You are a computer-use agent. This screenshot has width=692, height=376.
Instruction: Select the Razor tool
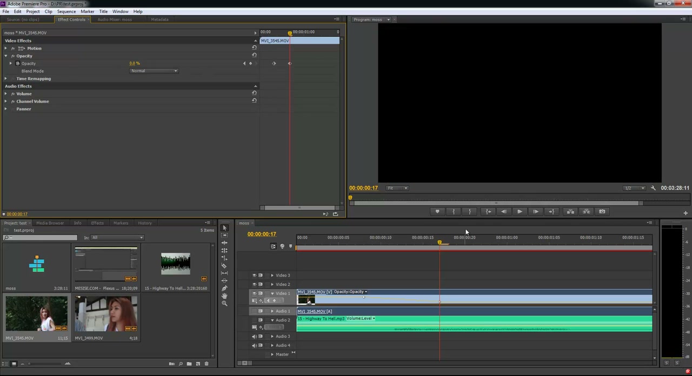pyautogui.click(x=224, y=265)
